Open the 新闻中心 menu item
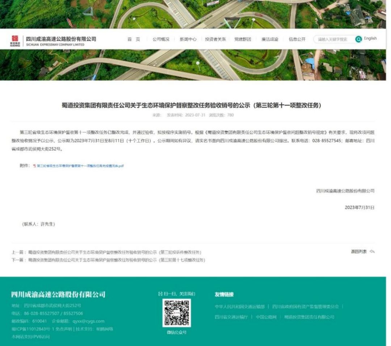The height and width of the screenshot is (346, 391). [x=188, y=39]
